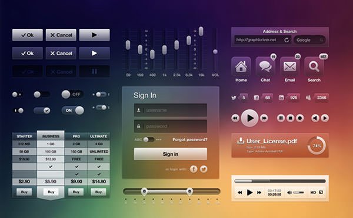Click the Twitter share icon with count 5
This screenshot has height=218, width=353.
coord(234,98)
